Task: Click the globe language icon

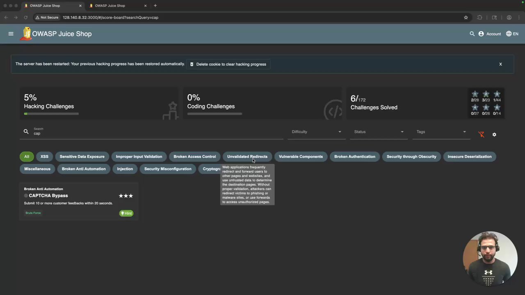Action: pos(509,34)
